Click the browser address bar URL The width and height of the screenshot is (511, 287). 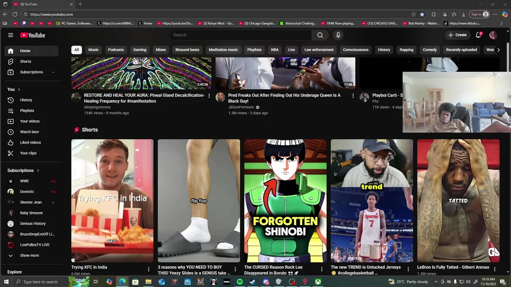[x=51, y=14]
